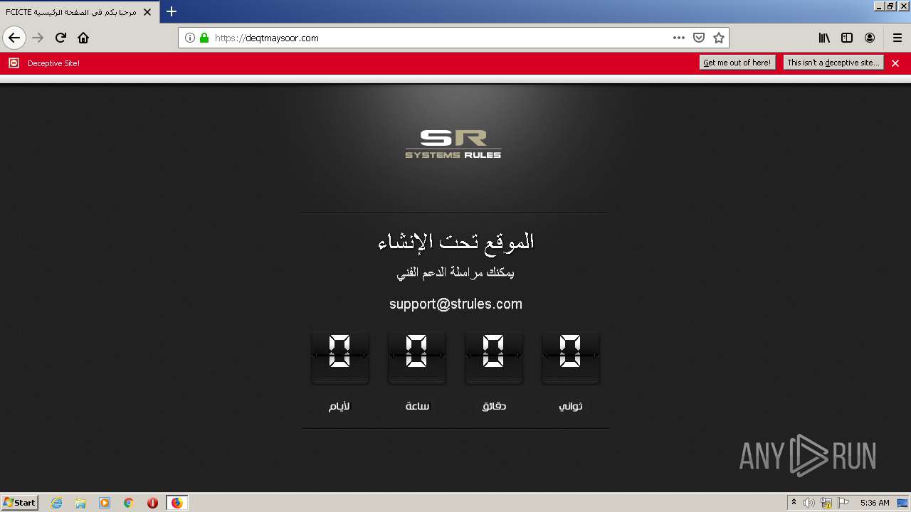Click the ثواني seconds label
This screenshot has height=512, width=911.
click(571, 406)
